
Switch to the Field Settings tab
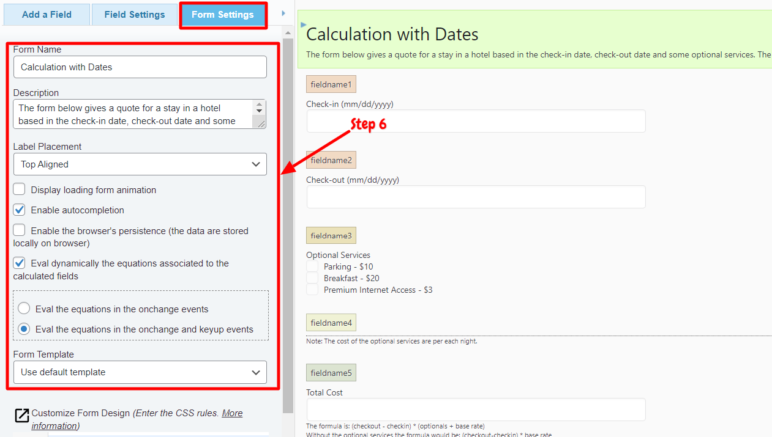[x=135, y=15]
